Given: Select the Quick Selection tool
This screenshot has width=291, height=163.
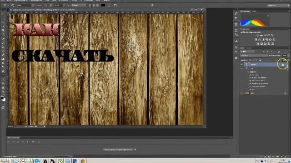Looking at the screenshot, I should (3, 26).
